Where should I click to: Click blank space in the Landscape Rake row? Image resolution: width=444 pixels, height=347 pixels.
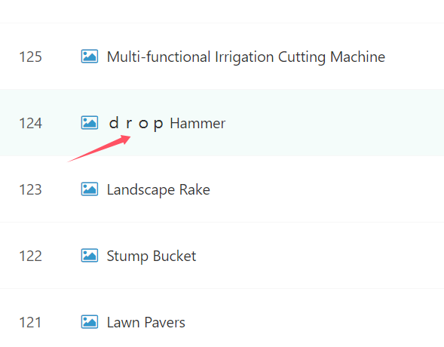click(x=326, y=189)
